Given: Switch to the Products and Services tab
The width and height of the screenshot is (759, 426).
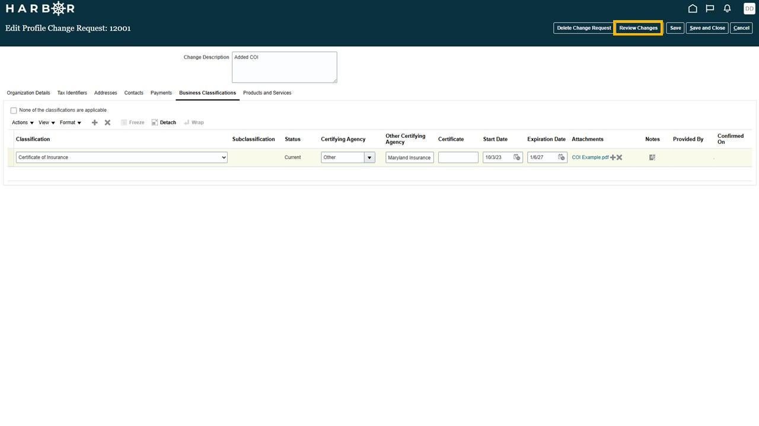Looking at the screenshot, I should (267, 93).
